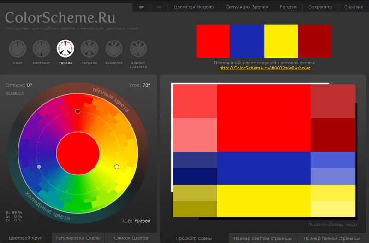Screen dimensions: 369x243
Task: Click the back arrow button
Action: [x=141, y=7]
